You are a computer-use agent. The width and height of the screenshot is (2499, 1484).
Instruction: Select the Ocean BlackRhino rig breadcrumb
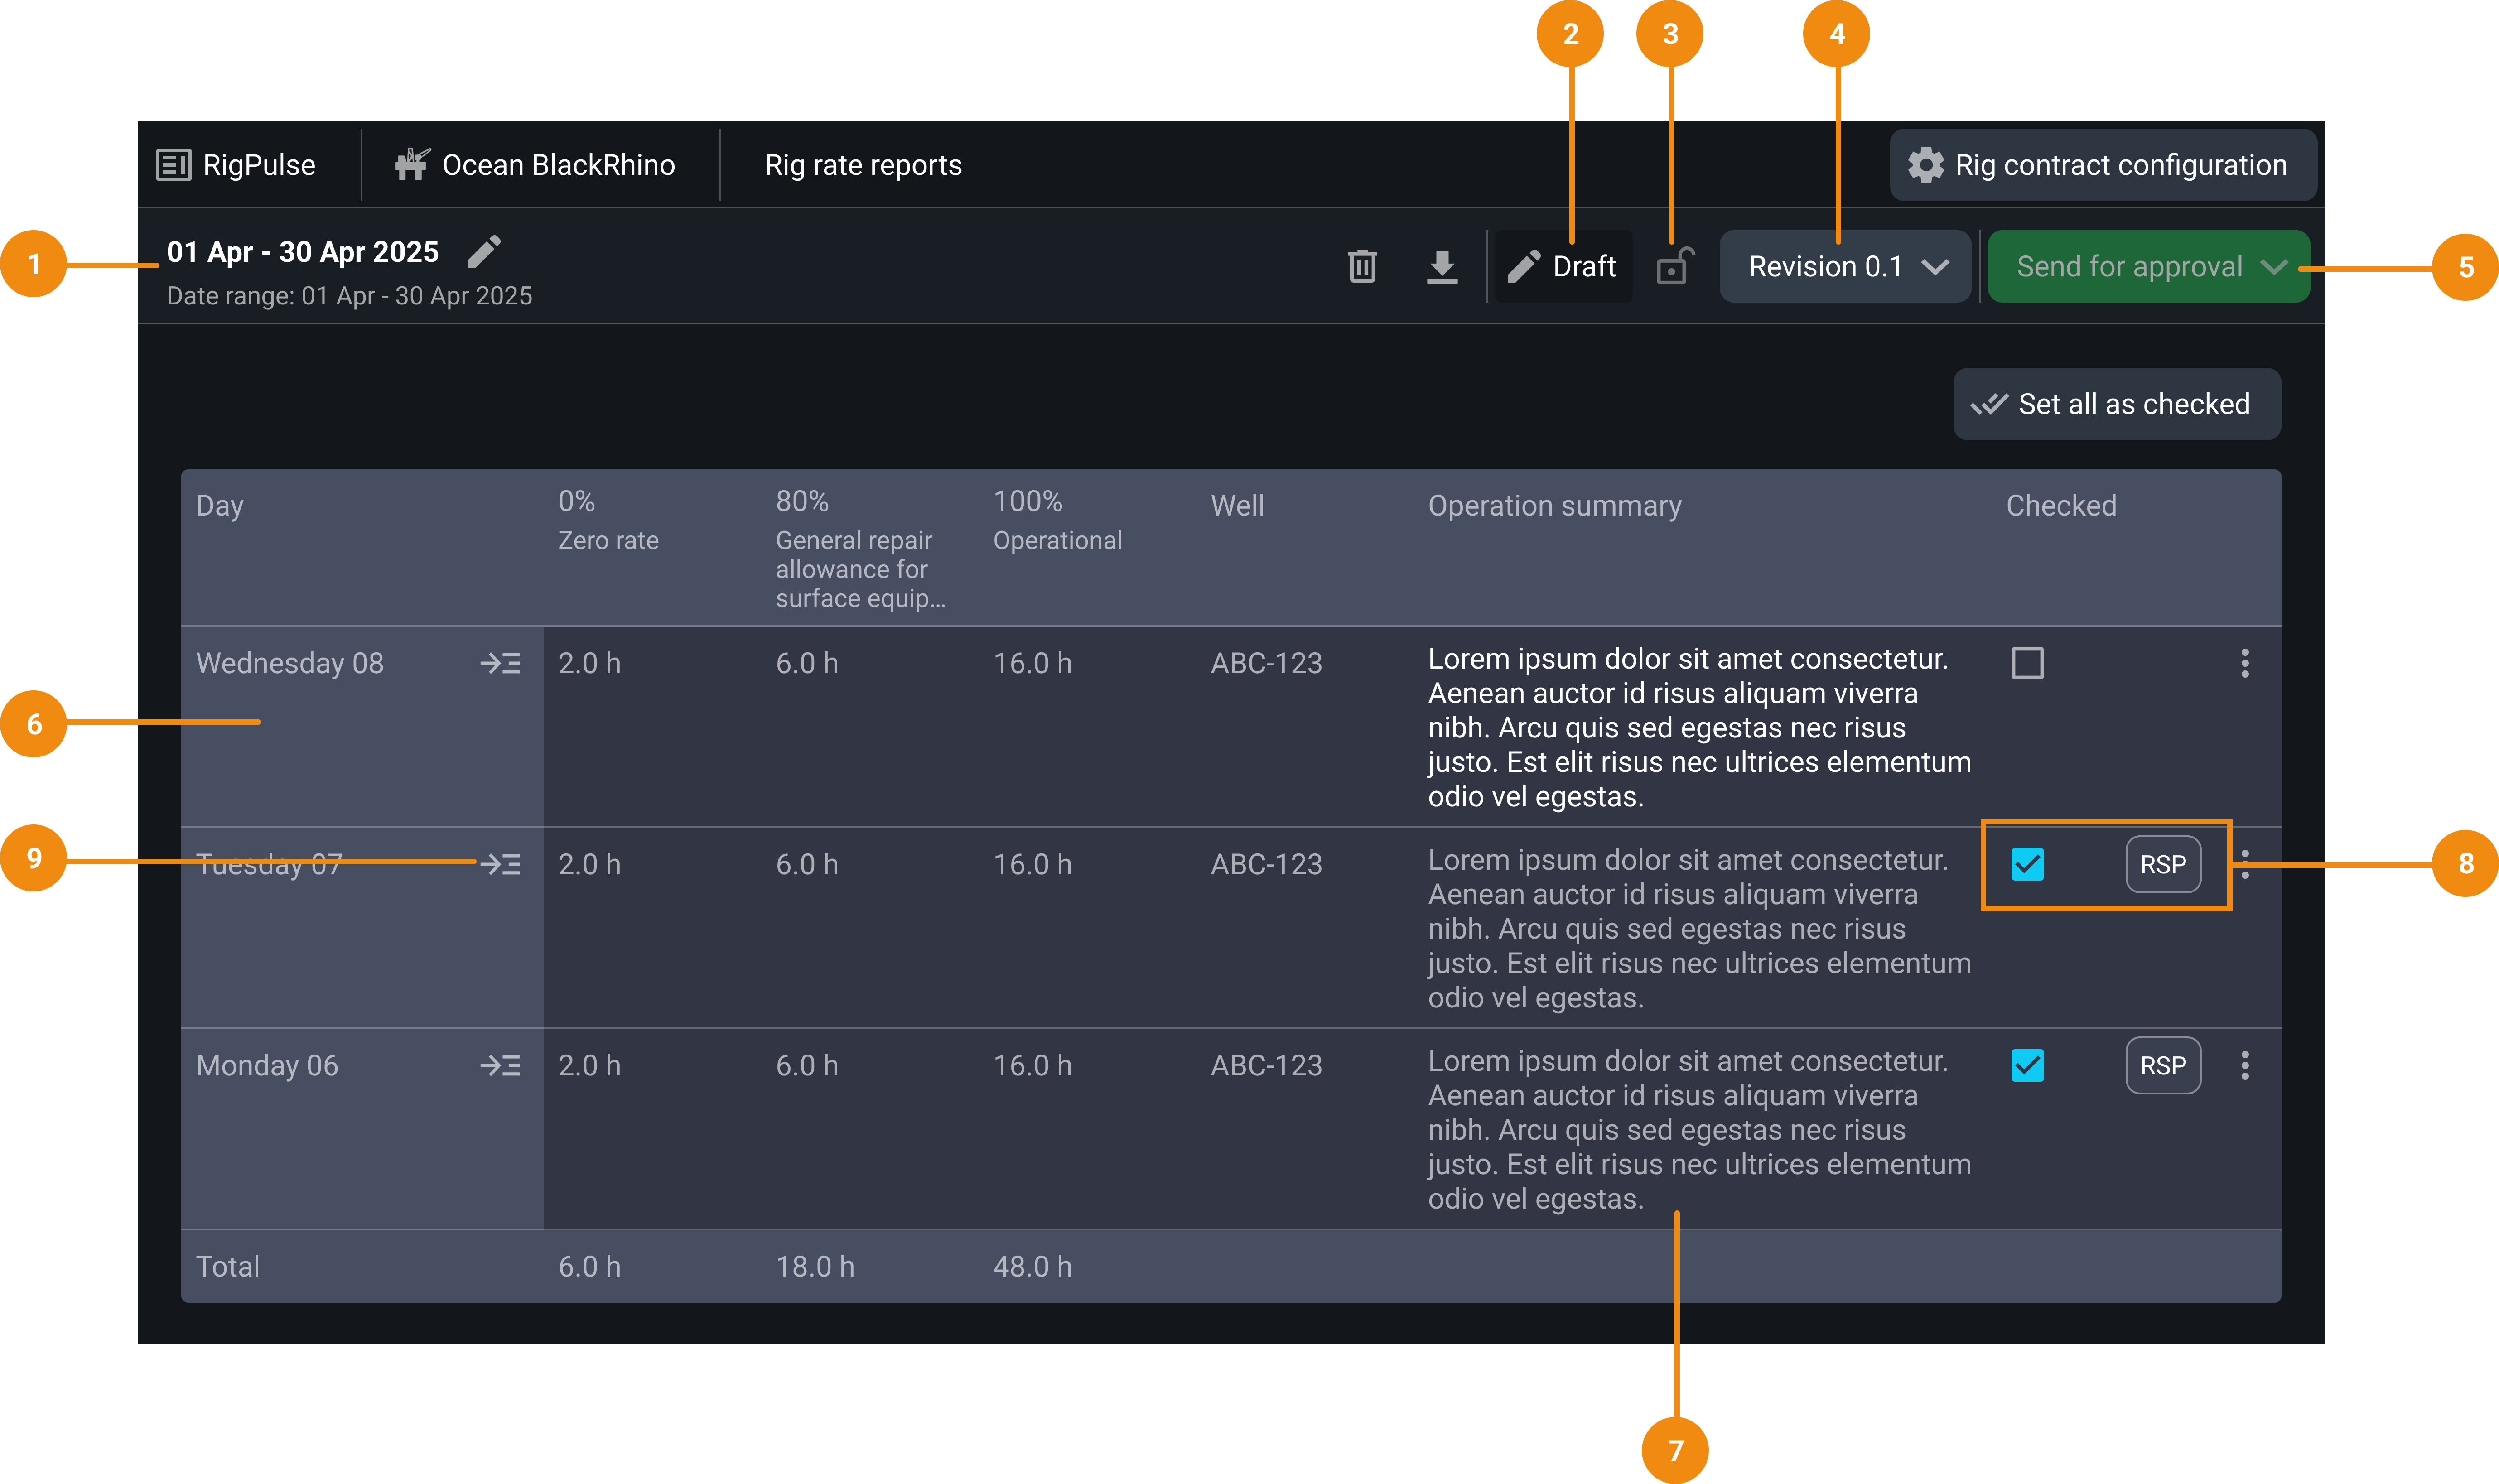[536, 165]
